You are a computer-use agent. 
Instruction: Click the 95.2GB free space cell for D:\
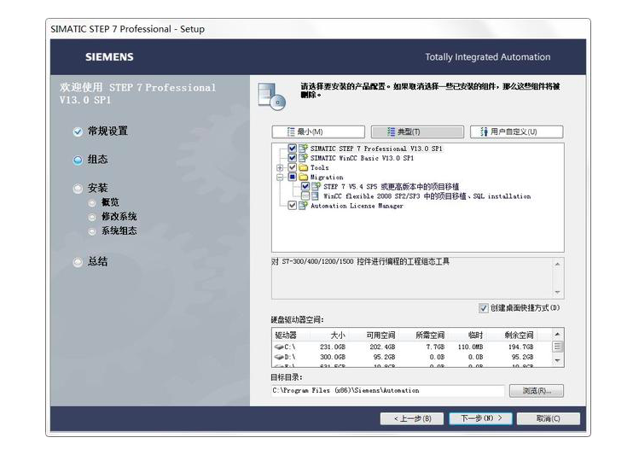coord(384,357)
